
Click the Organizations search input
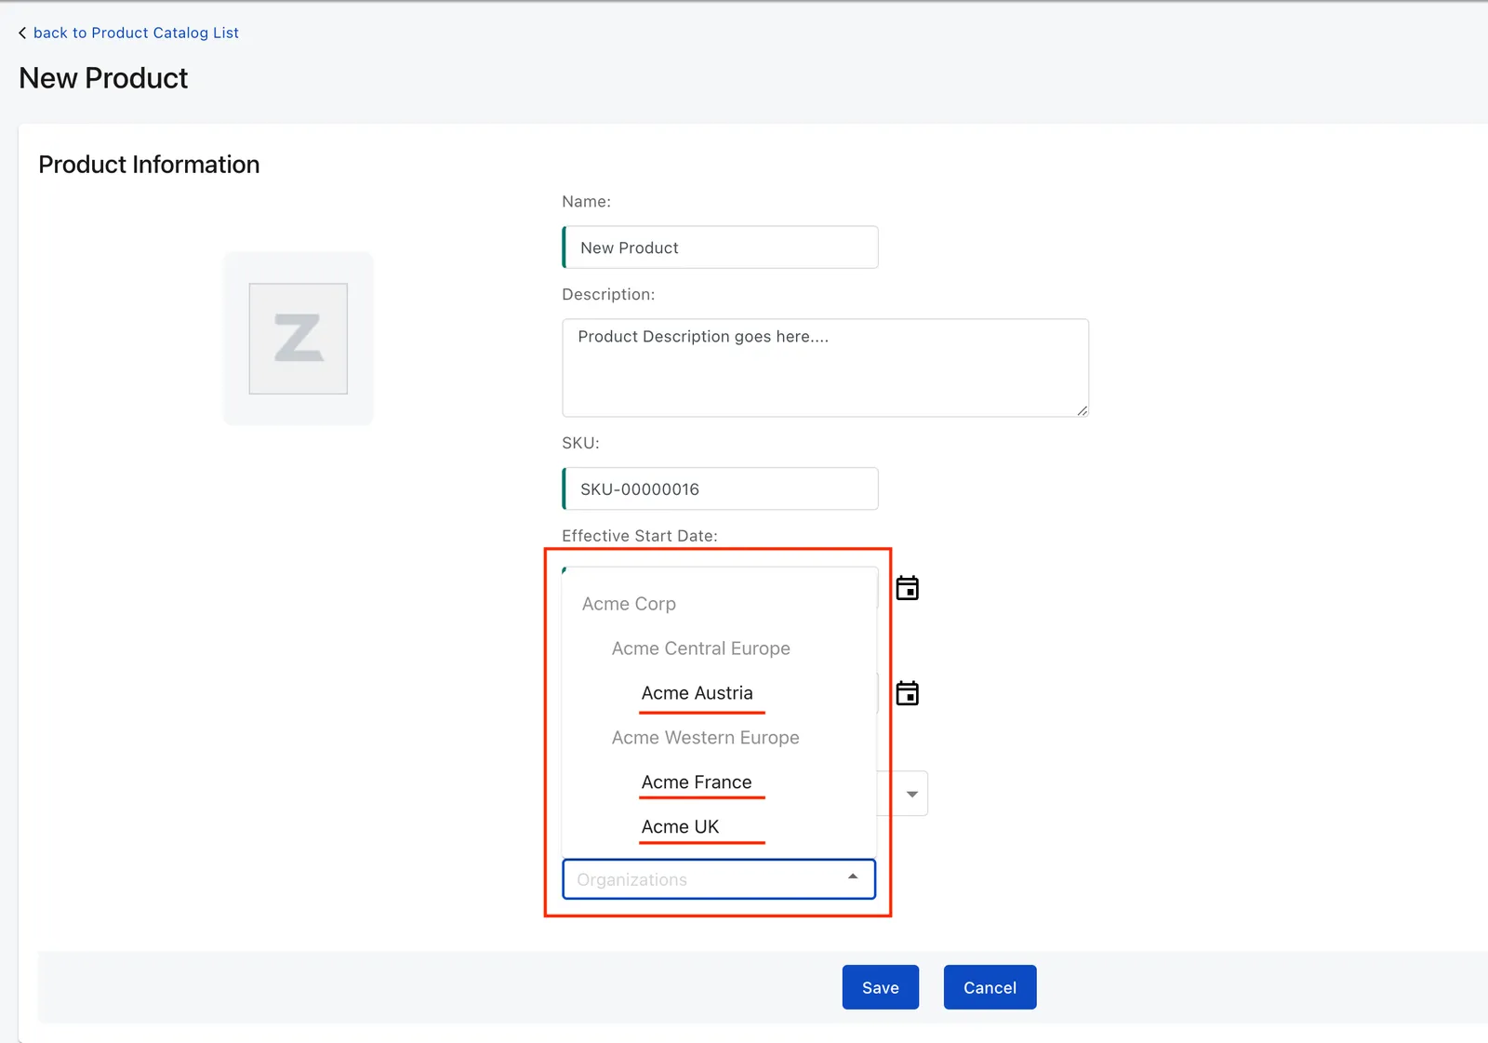(707, 879)
